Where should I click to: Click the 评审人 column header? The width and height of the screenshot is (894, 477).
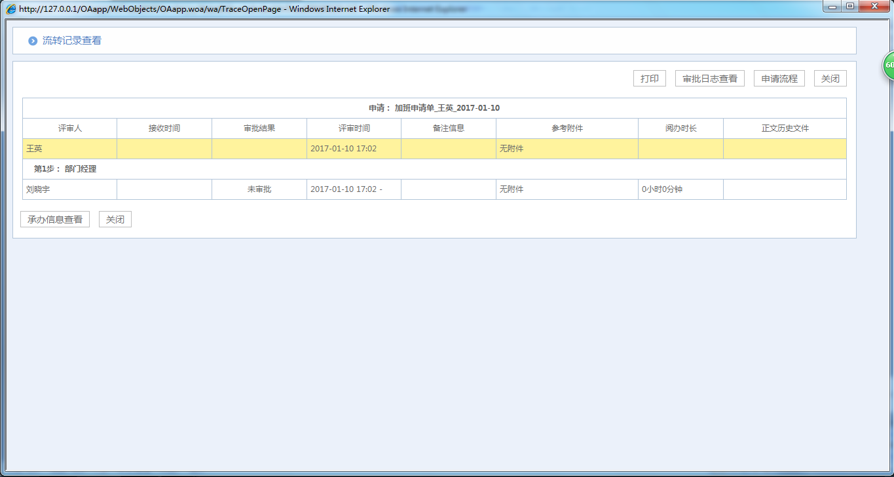coord(70,128)
